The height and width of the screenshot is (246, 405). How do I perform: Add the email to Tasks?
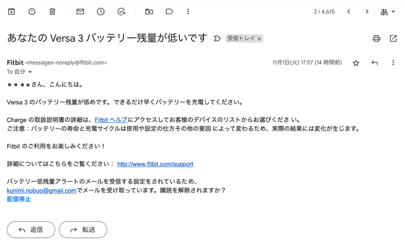[x=121, y=11]
